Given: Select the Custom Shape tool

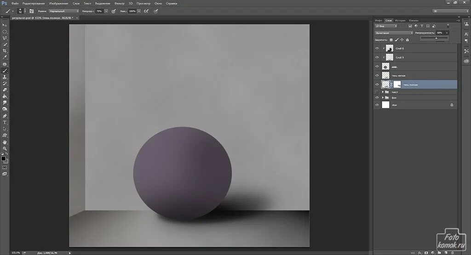Looking at the screenshot, I should [5, 135].
